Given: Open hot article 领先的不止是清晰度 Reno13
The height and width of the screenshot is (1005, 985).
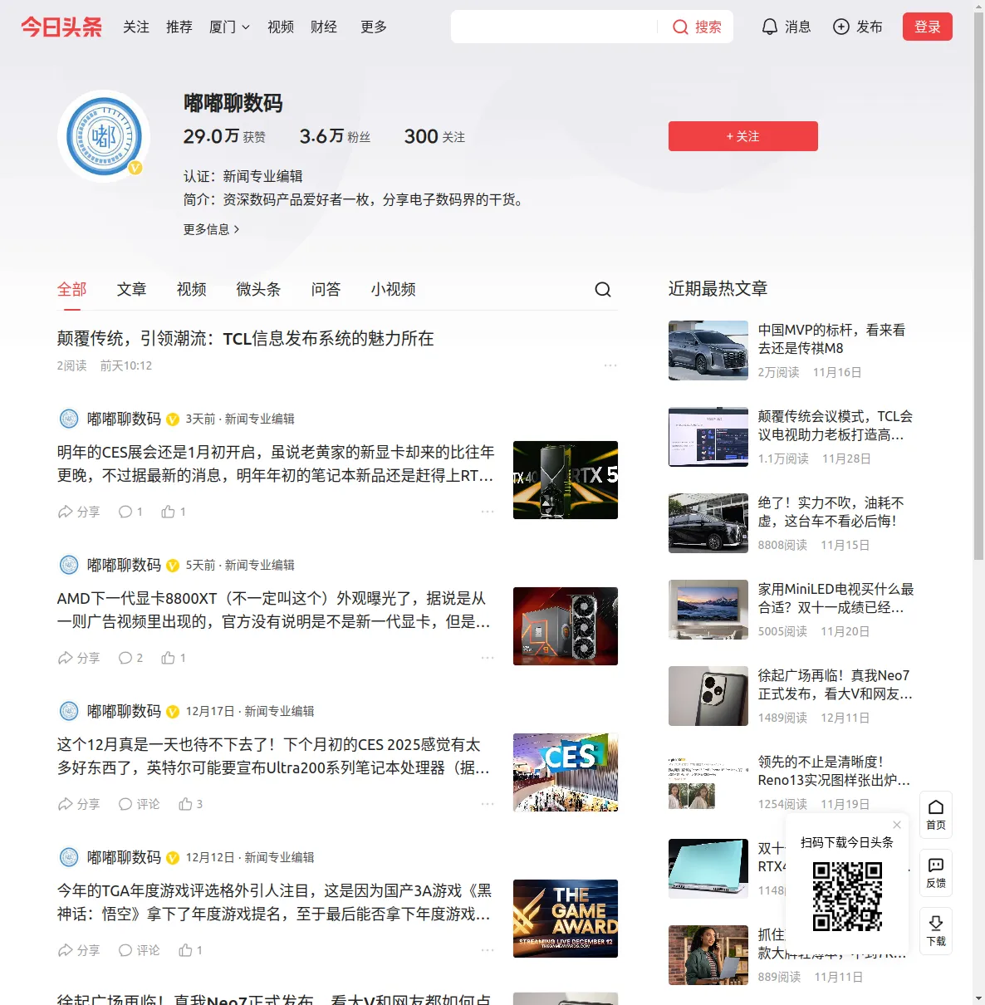Looking at the screenshot, I should (x=834, y=771).
